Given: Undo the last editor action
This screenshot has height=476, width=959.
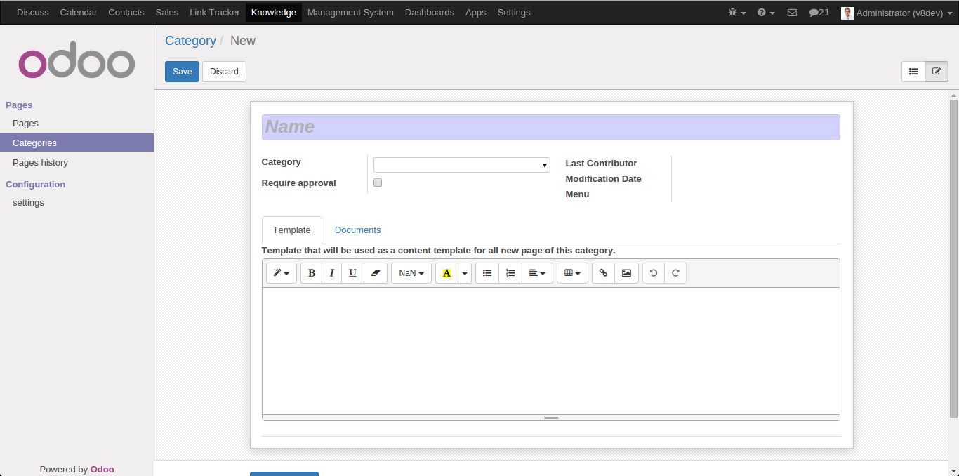Looking at the screenshot, I should tap(654, 273).
